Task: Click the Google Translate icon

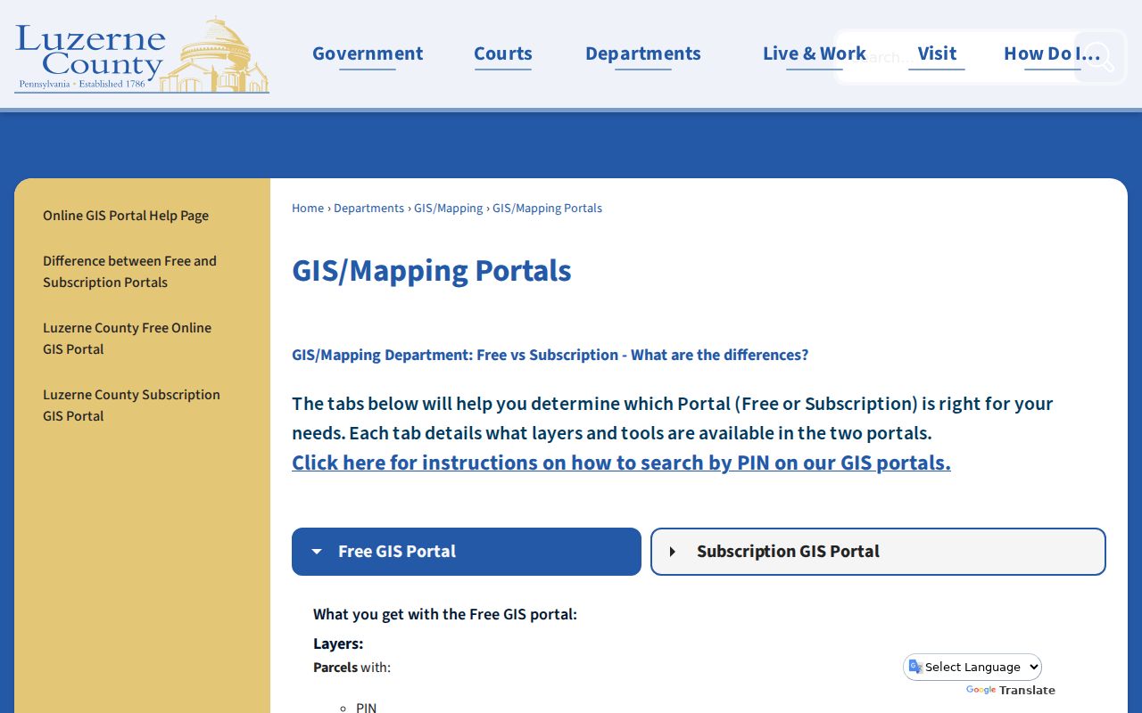Action: click(x=915, y=667)
